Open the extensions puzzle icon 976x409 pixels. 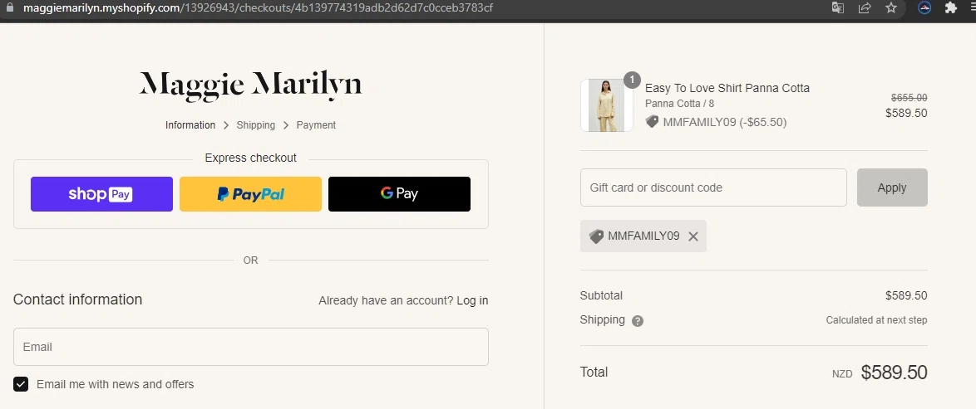pyautogui.click(x=950, y=8)
